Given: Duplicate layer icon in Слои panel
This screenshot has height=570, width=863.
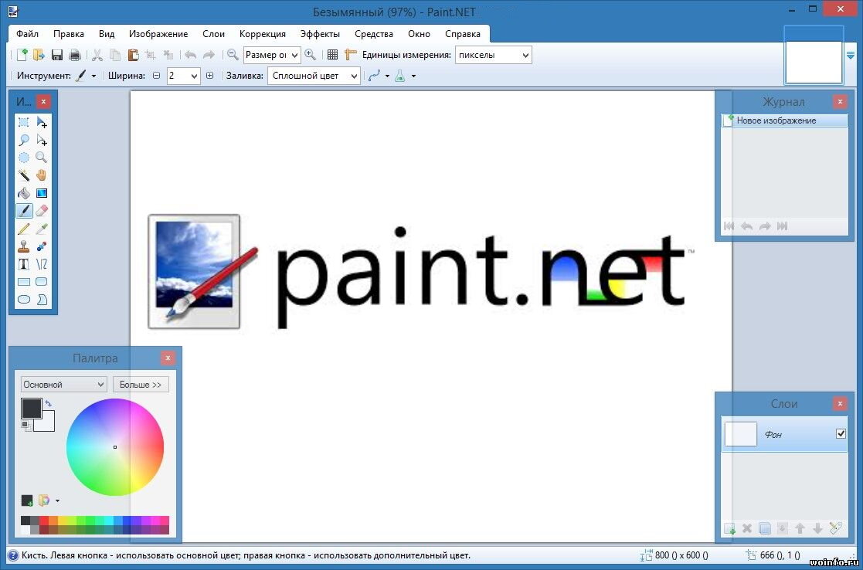Looking at the screenshot, I should click(x=764, y=529).
